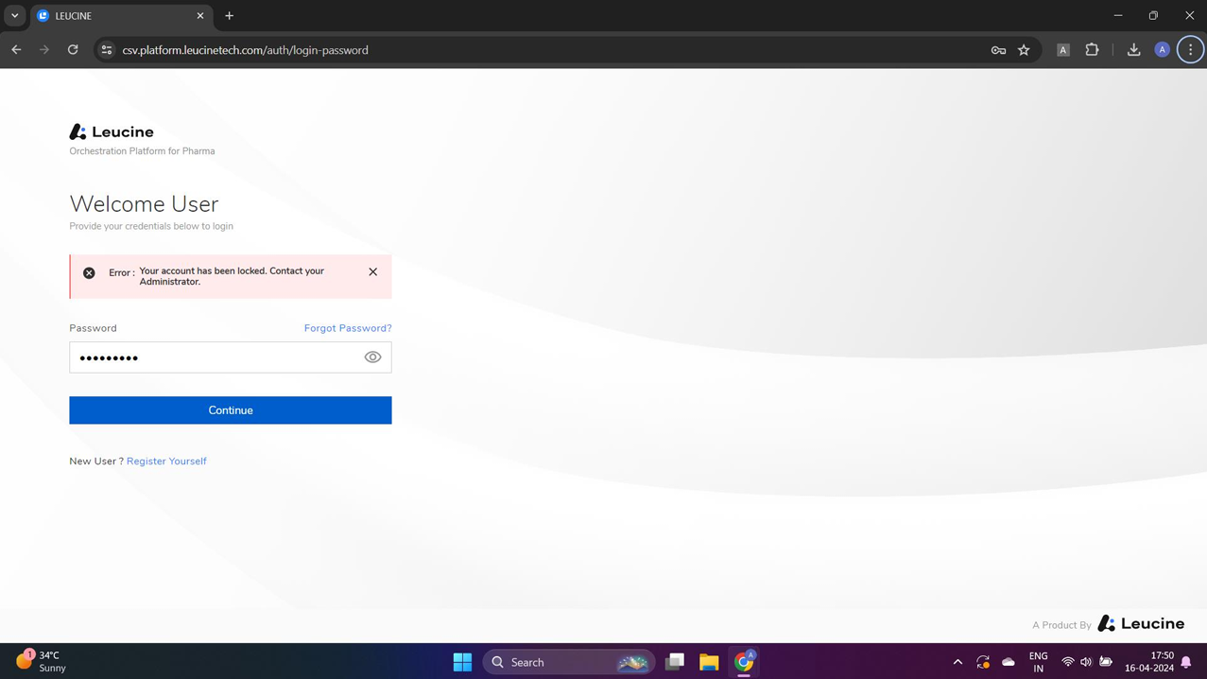Open the Chrome extensions puzzle icon
This screenshot has height=679, width=1207.
tap(1091, 49)
